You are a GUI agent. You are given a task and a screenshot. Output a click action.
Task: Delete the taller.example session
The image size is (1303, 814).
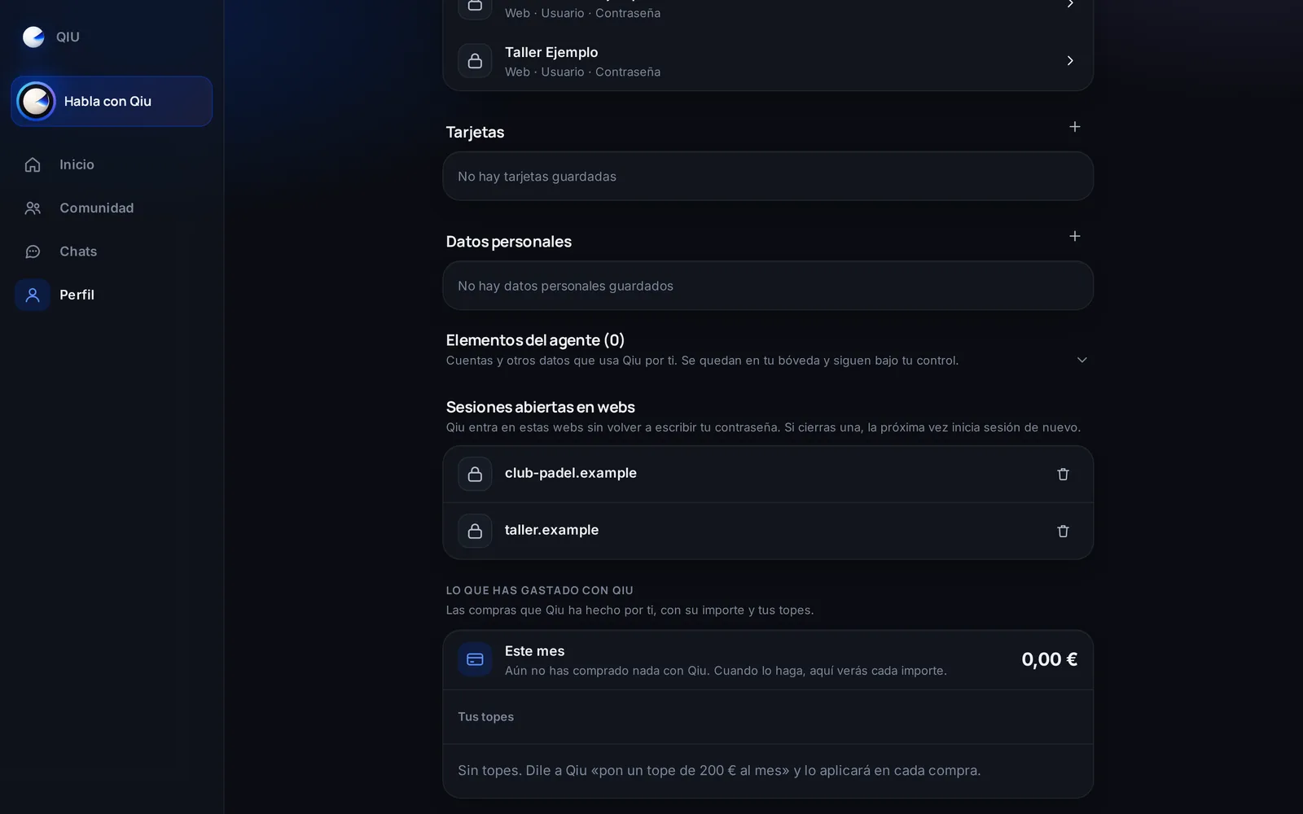click(1063, 531)
